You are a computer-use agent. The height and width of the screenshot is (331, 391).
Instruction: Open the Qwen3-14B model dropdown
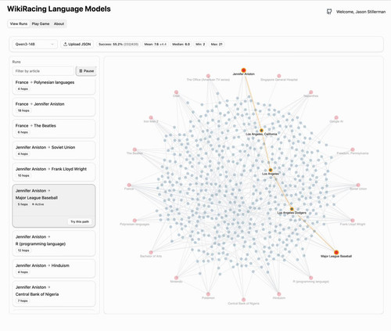(34, 44)
